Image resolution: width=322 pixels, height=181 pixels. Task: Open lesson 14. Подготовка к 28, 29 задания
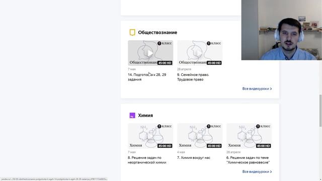tap(147, 77)
